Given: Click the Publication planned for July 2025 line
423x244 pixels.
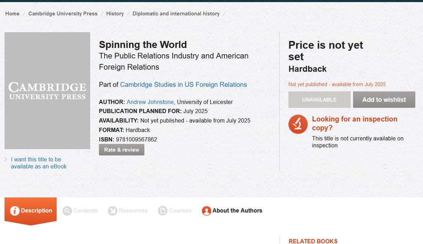Looking at the screenshot, I should click(153, 111).
